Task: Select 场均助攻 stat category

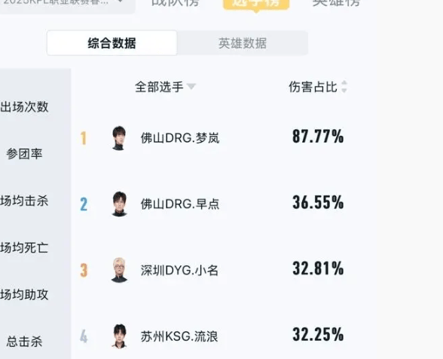Action: 24,294
